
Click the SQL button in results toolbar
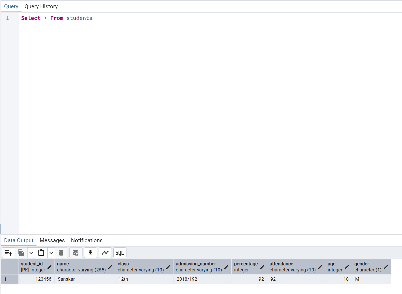(x=120, y=253)
